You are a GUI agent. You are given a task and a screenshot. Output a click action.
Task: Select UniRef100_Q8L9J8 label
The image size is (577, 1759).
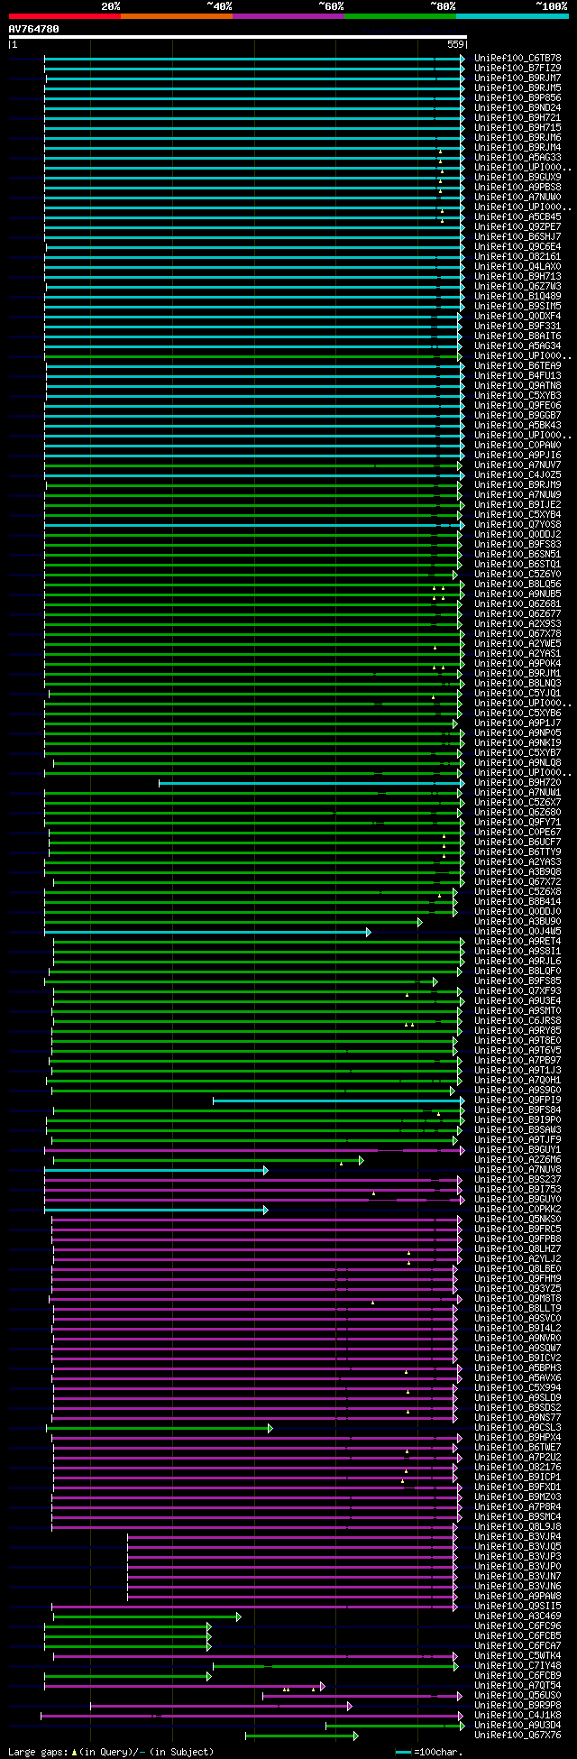pyautogui.click(x=517, y=1527)
